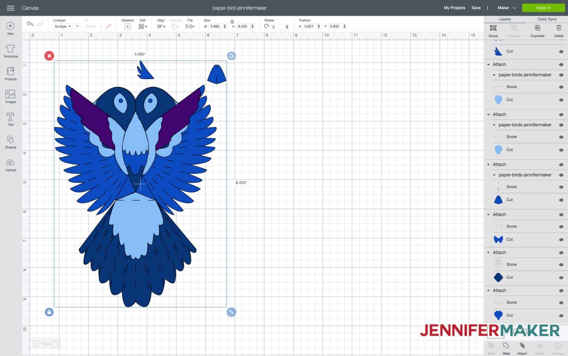Hide the first Attach group layer

[x=561, y=65]
